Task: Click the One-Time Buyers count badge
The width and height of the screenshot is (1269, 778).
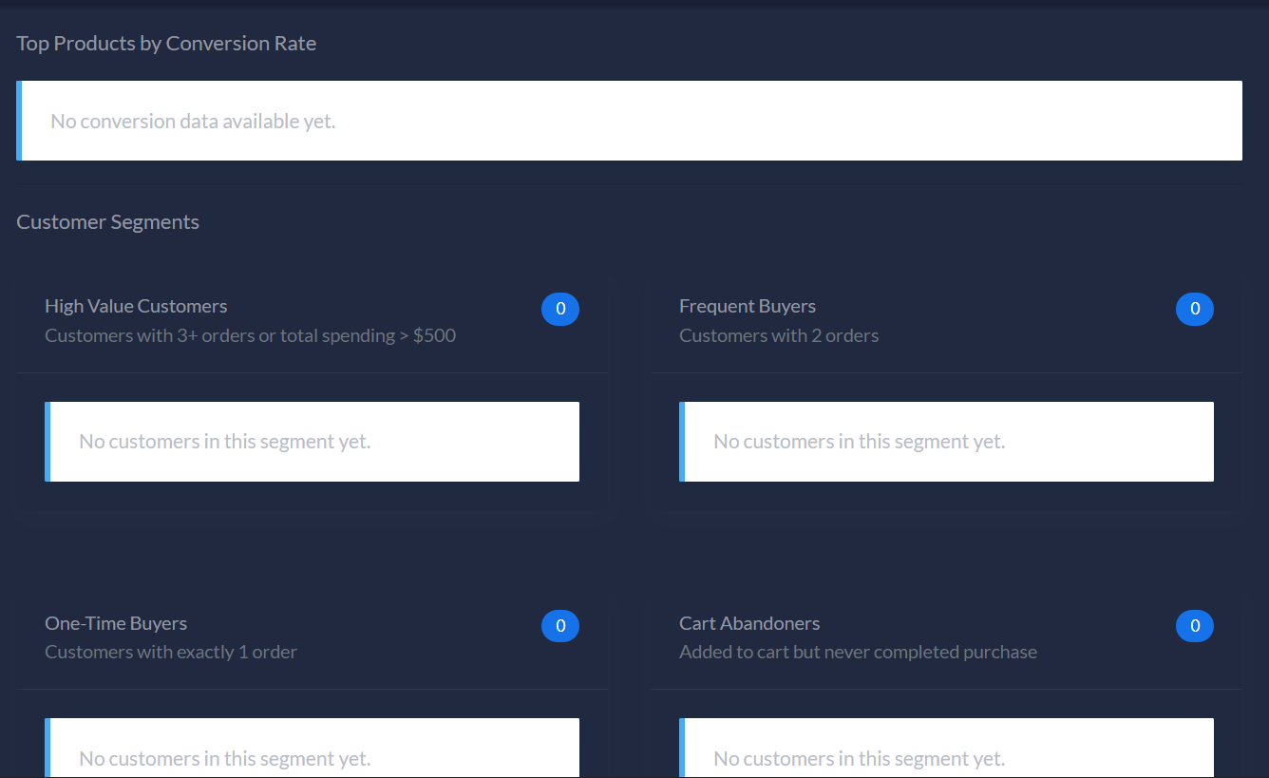Action: (560, 626)
